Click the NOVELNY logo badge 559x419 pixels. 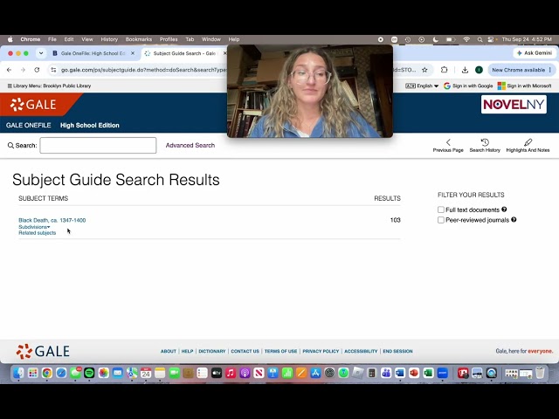pos(514,105)
